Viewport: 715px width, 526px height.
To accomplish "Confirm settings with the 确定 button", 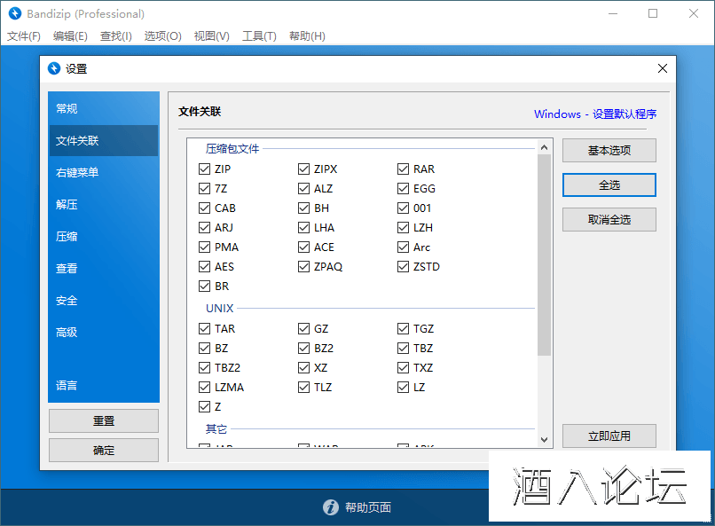I will coord(104,450).
